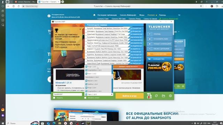Open the TLauncher settings gear
This screenshot has width=223, height=125.
pyautogui.click(x=170, y=96)
